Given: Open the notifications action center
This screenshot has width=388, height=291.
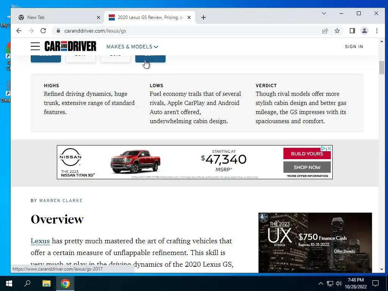Looking at the screenshot, I should pos(375,283).
